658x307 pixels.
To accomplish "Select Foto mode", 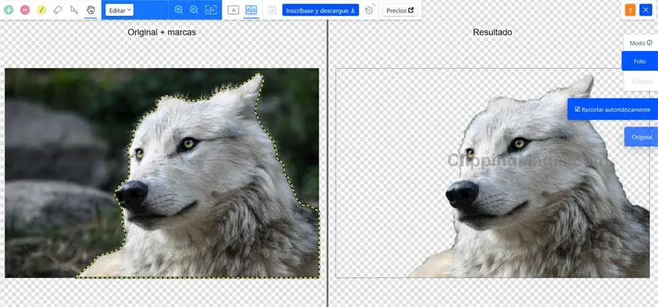I will coord(640,61).
